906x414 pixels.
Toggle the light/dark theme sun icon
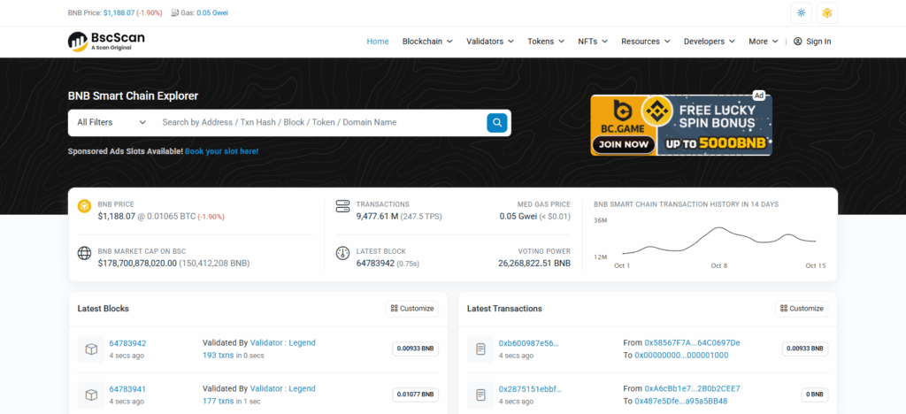coord(802,13)
